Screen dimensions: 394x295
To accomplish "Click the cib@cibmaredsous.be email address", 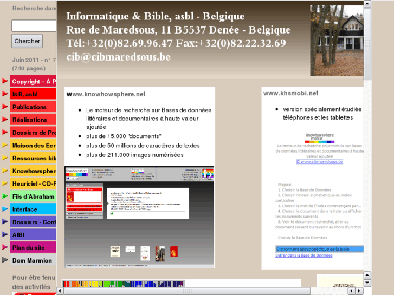I will tap(119, 57).
